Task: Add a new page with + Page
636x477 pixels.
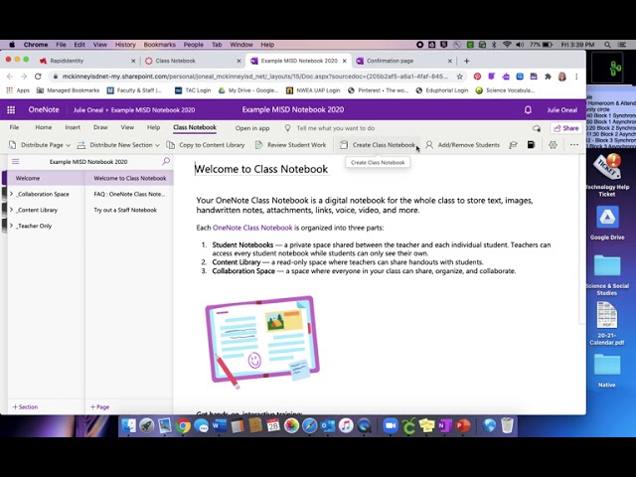Action: tap(99, 406)
